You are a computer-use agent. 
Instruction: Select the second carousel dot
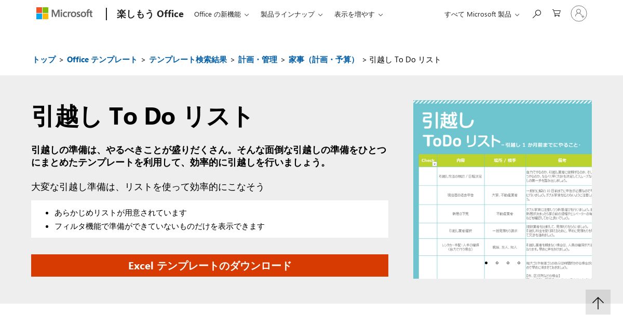(x=497, y=263)
